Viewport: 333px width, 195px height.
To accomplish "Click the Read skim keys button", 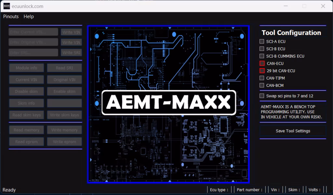I will click(x=26, y=115).
